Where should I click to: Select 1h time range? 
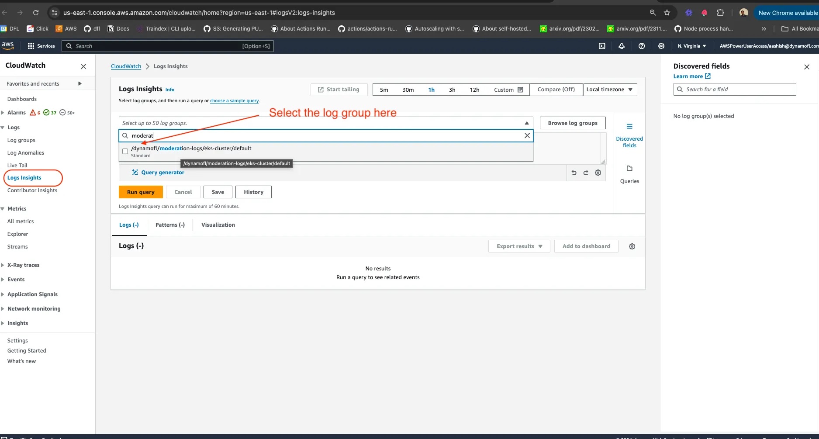point(432,90)
